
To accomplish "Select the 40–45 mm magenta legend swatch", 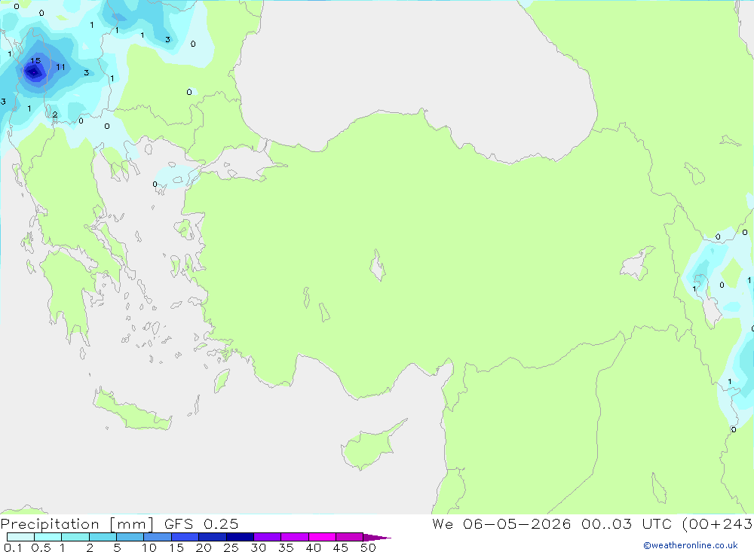I will [322, 537].
